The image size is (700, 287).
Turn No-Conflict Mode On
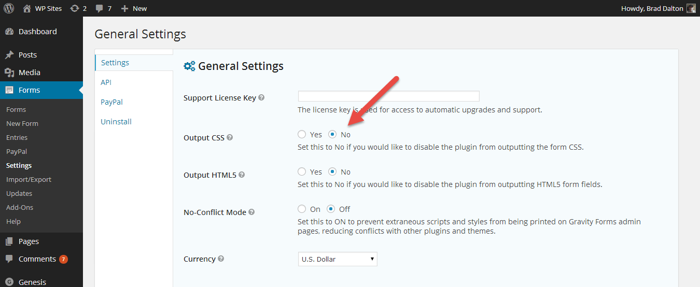pos(302,209)
